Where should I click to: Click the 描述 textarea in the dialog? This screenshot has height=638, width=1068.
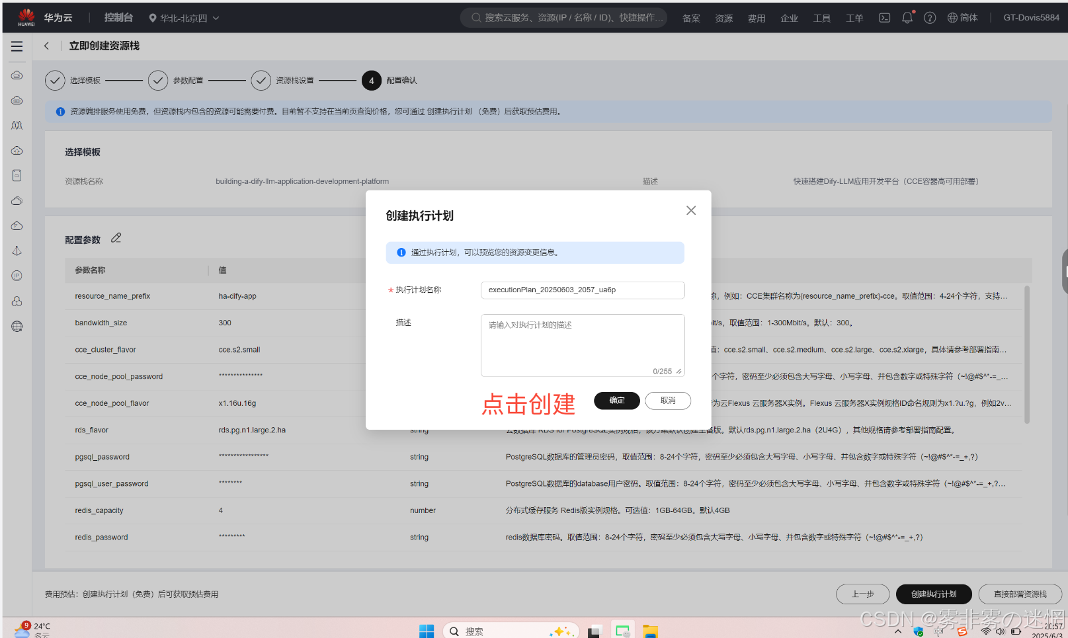tap(583, 345)
